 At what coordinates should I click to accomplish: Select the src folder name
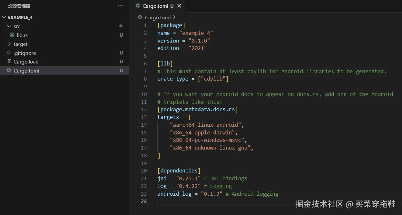point(17,26)
